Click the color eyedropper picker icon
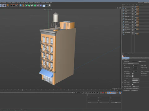149x111 pixels. point(139,80)
